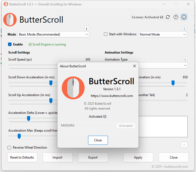The height and width of the screenshot is (172, 196).
Task: Click the Scroll Speed value '345'
Action: tap(88, 59)
